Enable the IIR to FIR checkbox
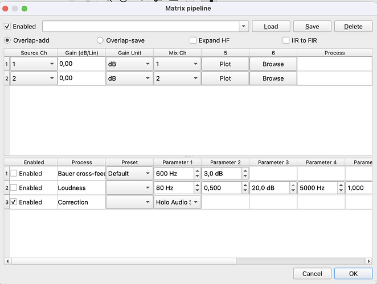 coord(286,40)
